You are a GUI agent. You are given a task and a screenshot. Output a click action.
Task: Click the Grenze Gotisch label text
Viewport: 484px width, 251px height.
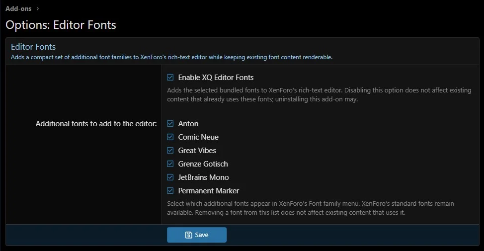pos(203,164)
